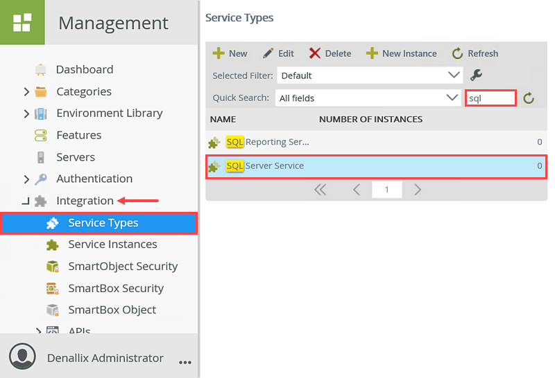Go to the next results page
This screenshot has width=555, height=378.
click(x=418, y=190)
